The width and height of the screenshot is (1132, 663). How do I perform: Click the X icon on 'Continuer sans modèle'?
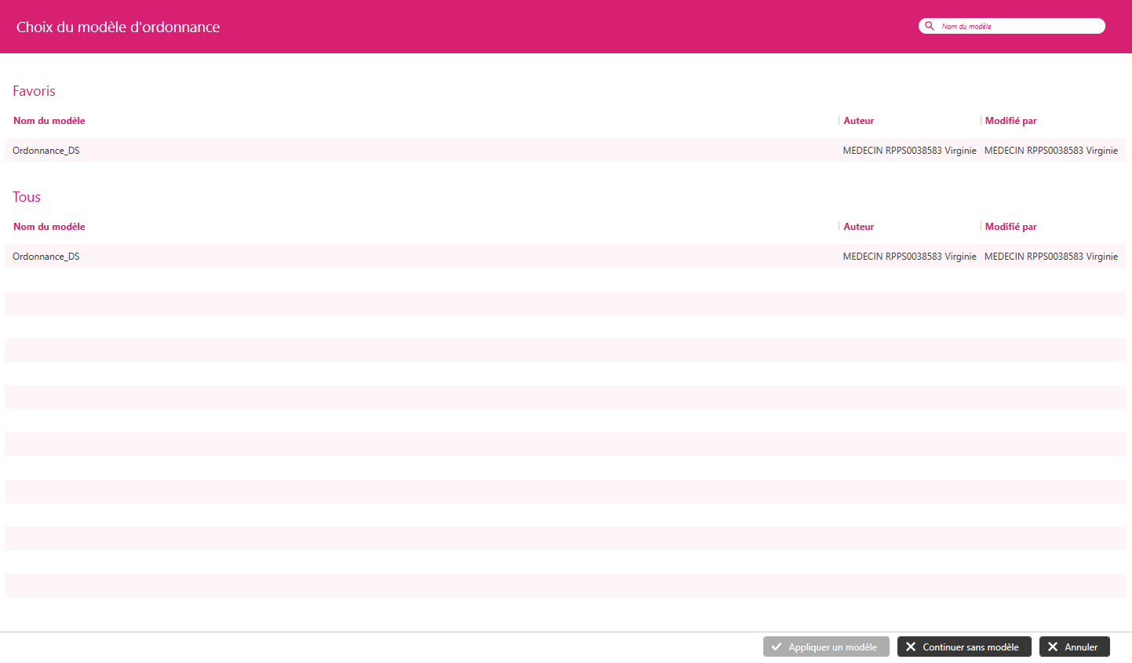pos(911,647)
